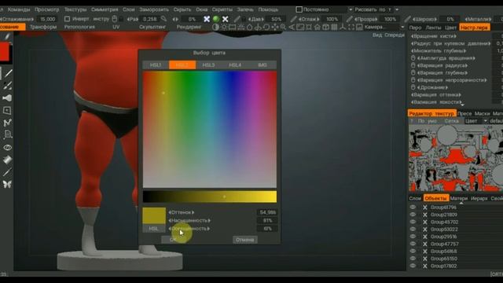Remove Group65150 with its X button

click(x=425, y=259)
